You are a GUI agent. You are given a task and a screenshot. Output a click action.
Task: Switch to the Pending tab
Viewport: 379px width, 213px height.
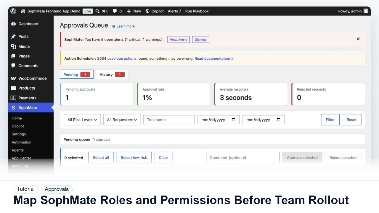77,75
